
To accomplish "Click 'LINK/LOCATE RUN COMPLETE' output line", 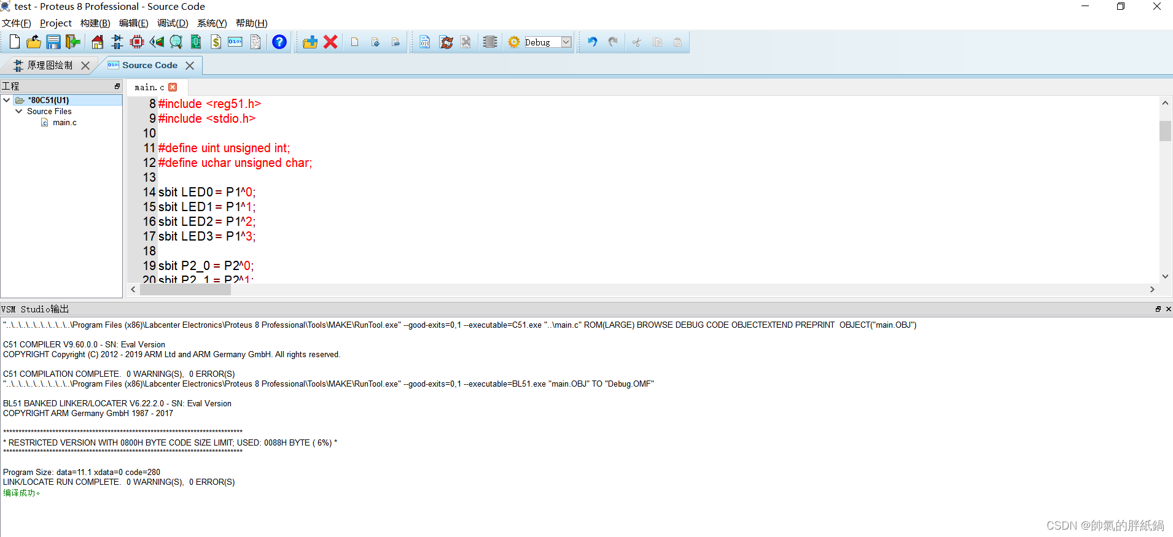I will pos(119,482).
